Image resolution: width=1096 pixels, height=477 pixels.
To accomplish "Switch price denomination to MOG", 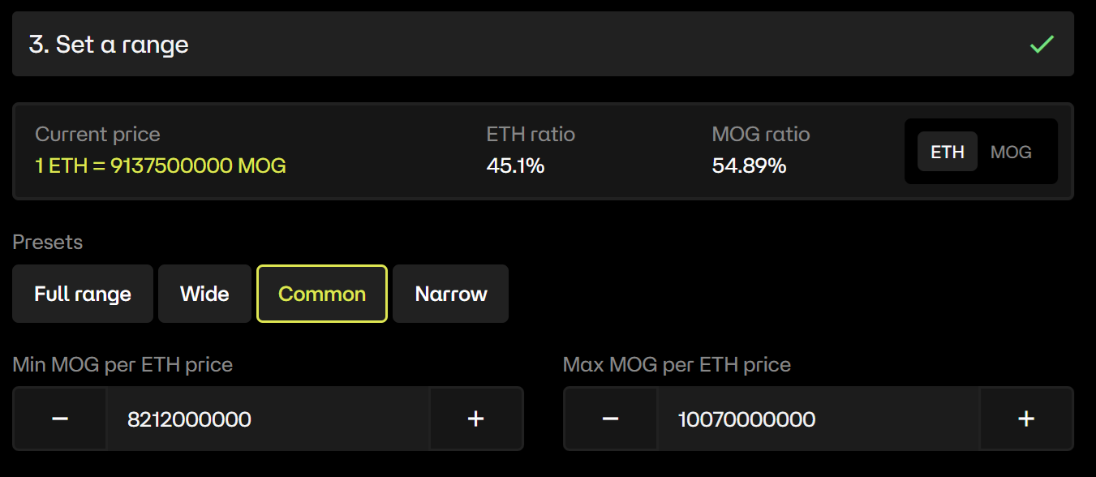I will pyautogui.click(x=1011, y=152).
